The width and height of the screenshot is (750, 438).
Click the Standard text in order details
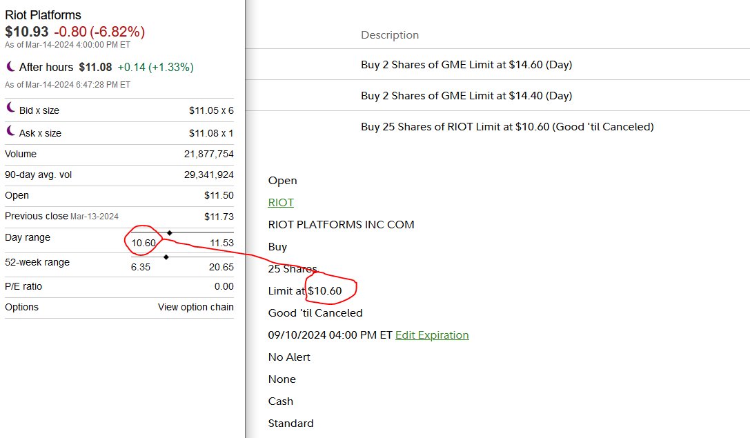click(x=290, y=424)
